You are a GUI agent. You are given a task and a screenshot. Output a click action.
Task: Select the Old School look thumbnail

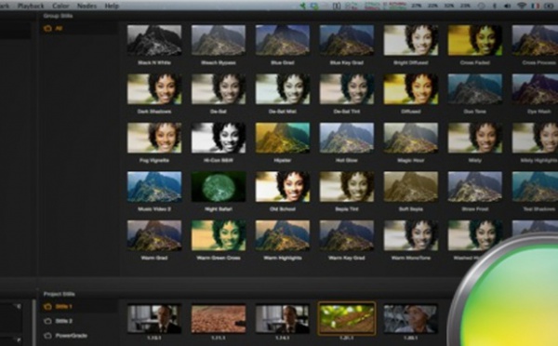click(x=282, y=187)
